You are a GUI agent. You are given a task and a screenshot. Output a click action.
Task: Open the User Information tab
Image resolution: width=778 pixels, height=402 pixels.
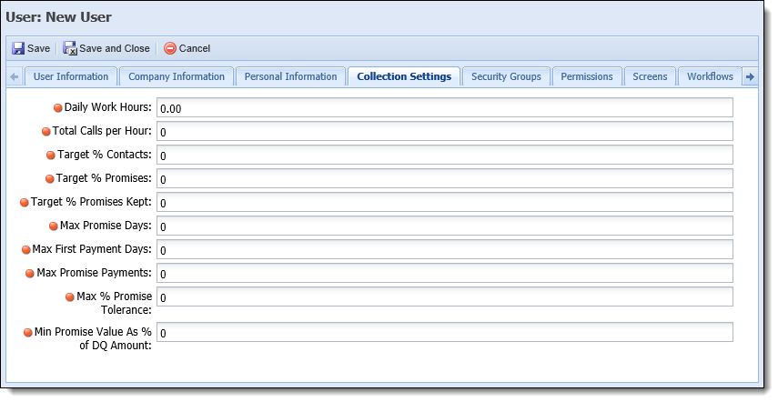71,76
